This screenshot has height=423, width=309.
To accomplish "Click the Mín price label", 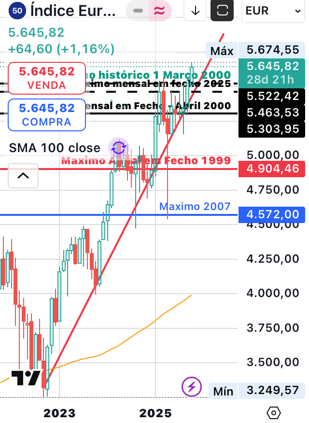I will click(x=223, y=391).
